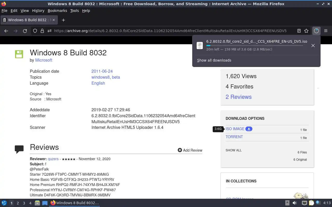Open the Help menu
The height and width of the screenshot is (207, 332).
coord(86,11)
